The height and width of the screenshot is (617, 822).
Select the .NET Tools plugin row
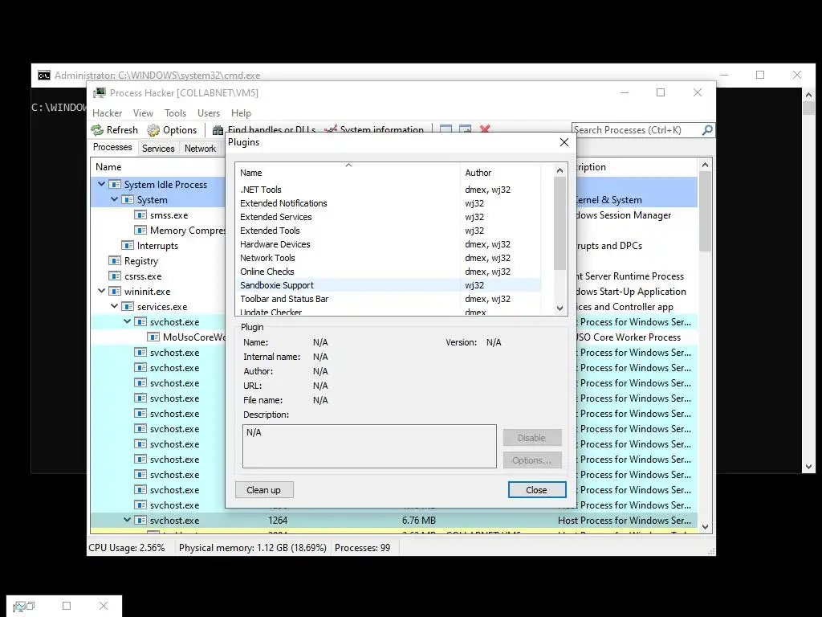388,190
